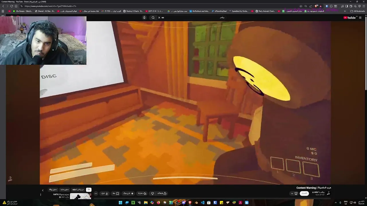Image resolution: width=367 pixels, height=206 pixels.
Task: Open the 'Party Animals Chart...' bookmark
Action: [265, 11]
